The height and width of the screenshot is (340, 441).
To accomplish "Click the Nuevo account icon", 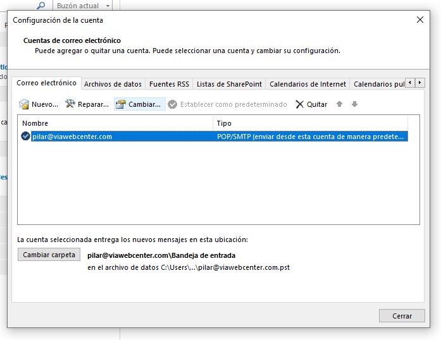I will pos(25,104).
